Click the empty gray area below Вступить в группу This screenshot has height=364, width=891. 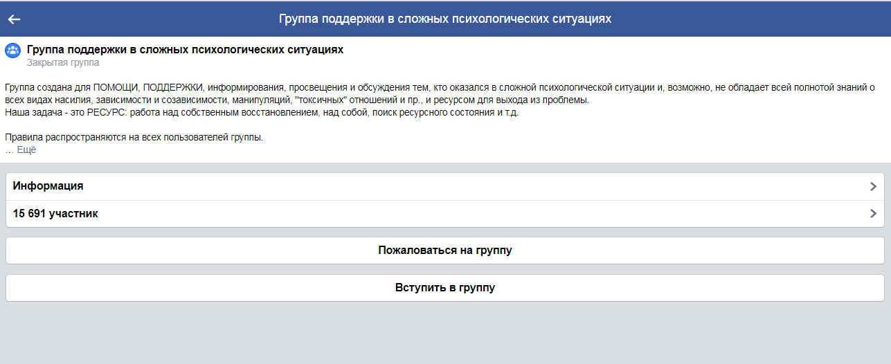click(445, 334)
